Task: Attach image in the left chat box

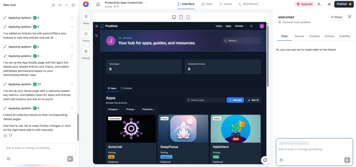Action: [x=8, y=159]
